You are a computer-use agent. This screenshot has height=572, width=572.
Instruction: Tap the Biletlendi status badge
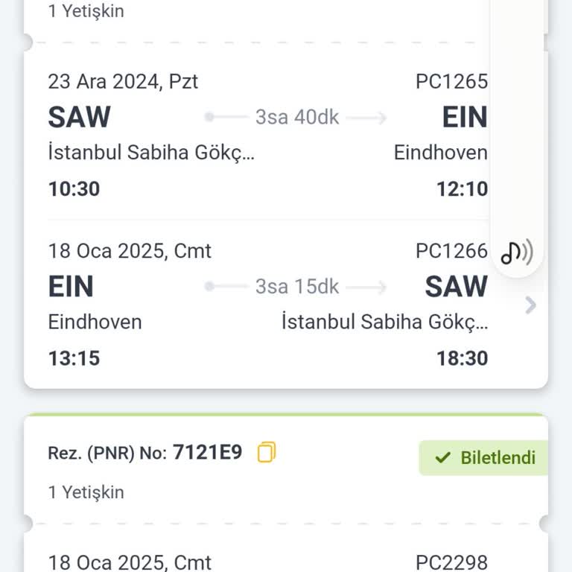click(x=484, y=457)
